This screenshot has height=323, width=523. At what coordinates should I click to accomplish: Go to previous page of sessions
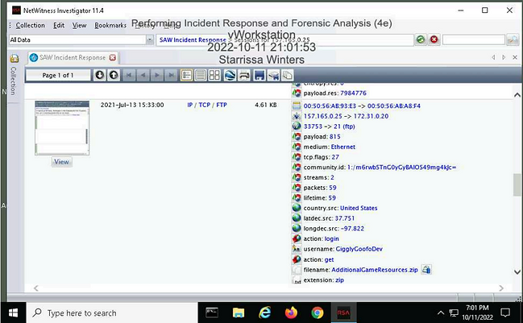pyautogui.click(x=143, y=75)
